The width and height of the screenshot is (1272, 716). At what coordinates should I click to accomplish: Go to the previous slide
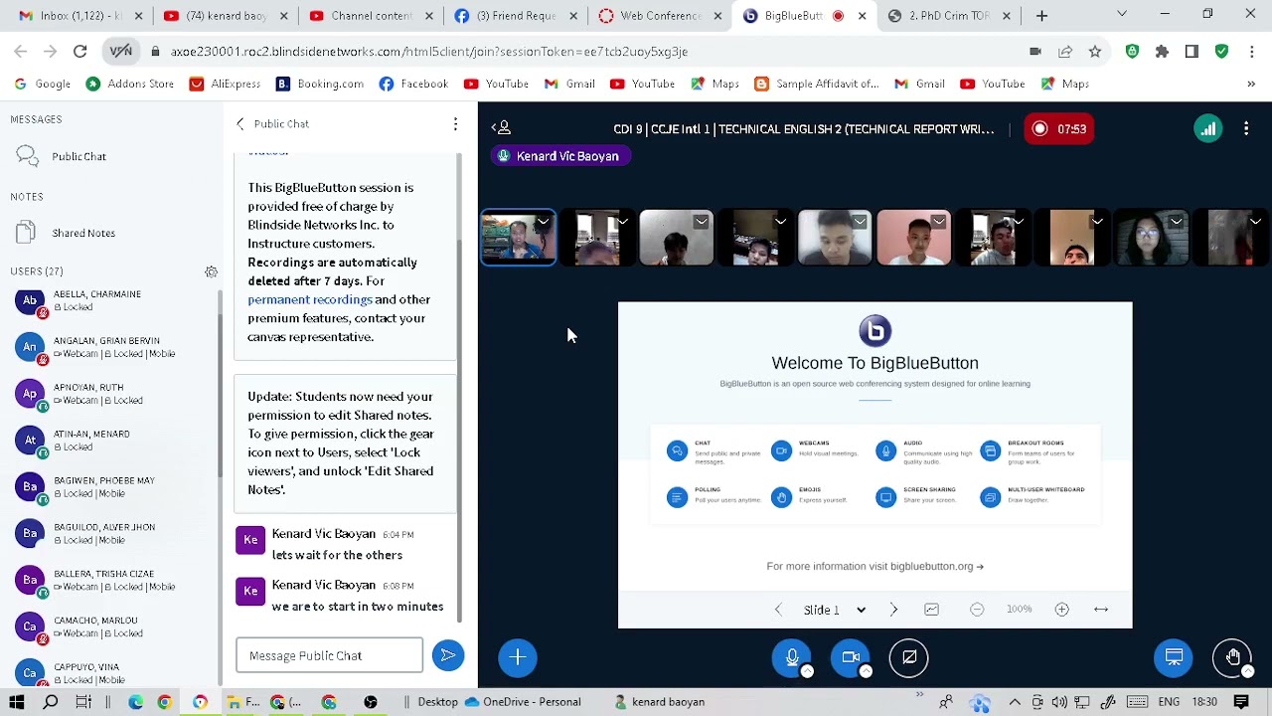tap(778, 610)
